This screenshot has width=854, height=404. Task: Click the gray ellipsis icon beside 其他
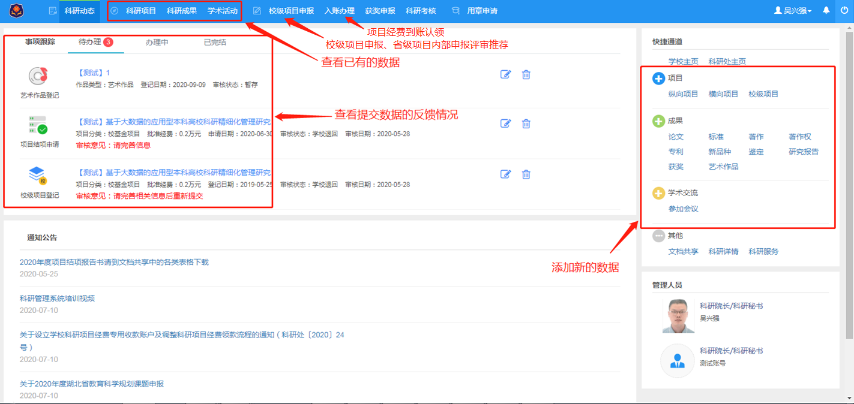(658, 236)
